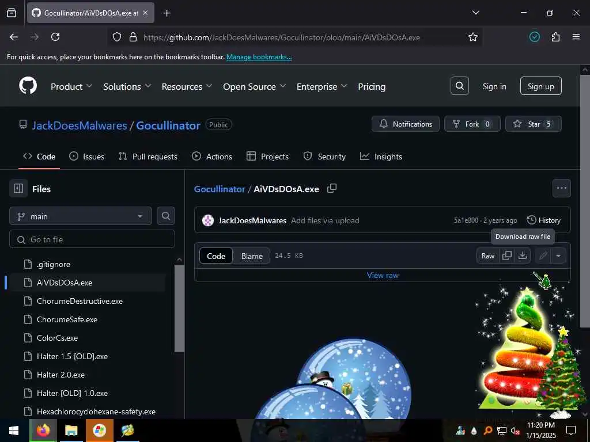The width and height of the screenshot is (590, 442).
Task: Bookmark this page with star icon
Action: [x=472, y=37]
